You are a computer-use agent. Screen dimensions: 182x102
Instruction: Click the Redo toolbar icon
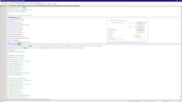[x=20, y=4]
